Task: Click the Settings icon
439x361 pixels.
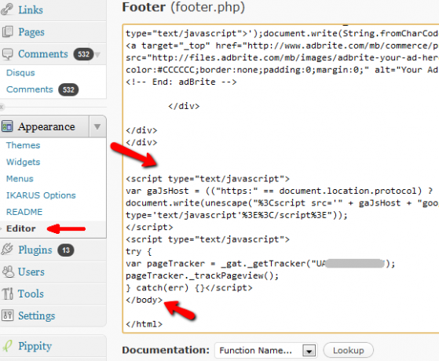Action: [x=7, y=315]
